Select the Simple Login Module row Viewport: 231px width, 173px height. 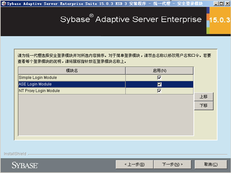click(x=105, y=78)
